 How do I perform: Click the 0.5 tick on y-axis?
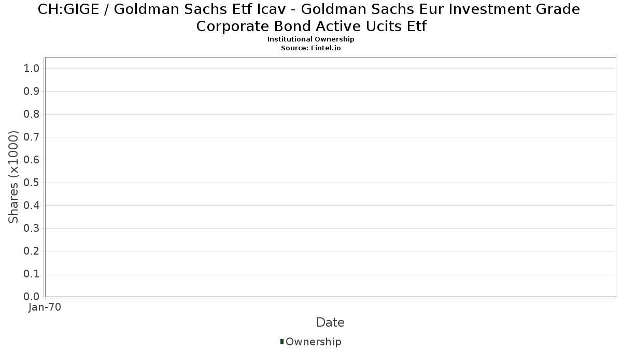32,183
